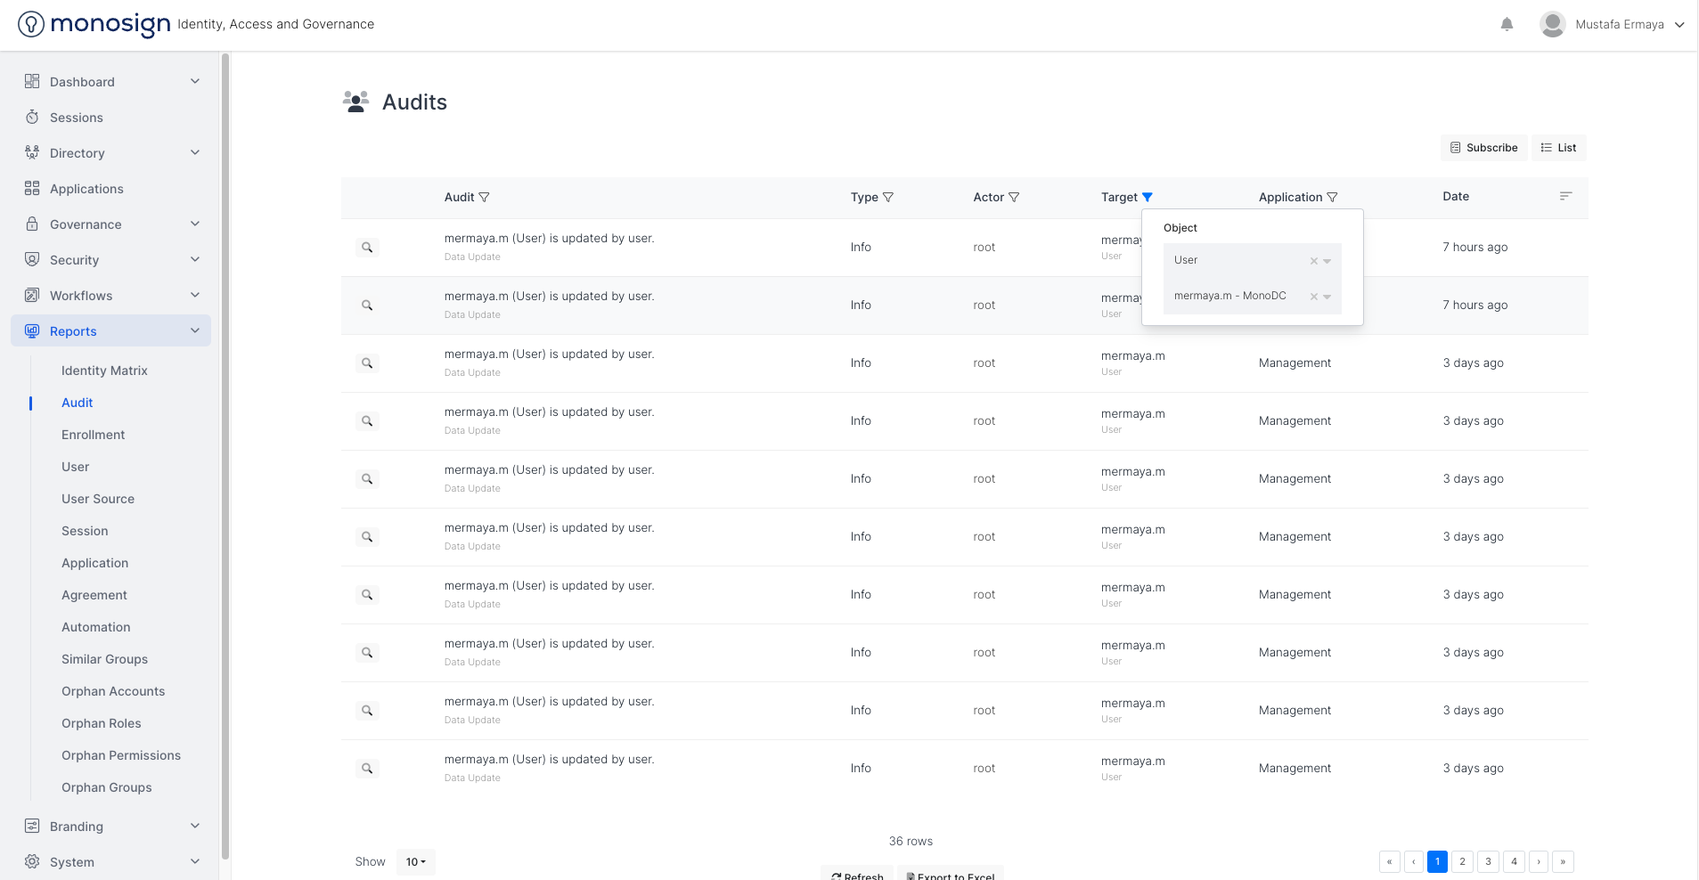Open the magnifier on the first audit row

[x=367, y=248]
